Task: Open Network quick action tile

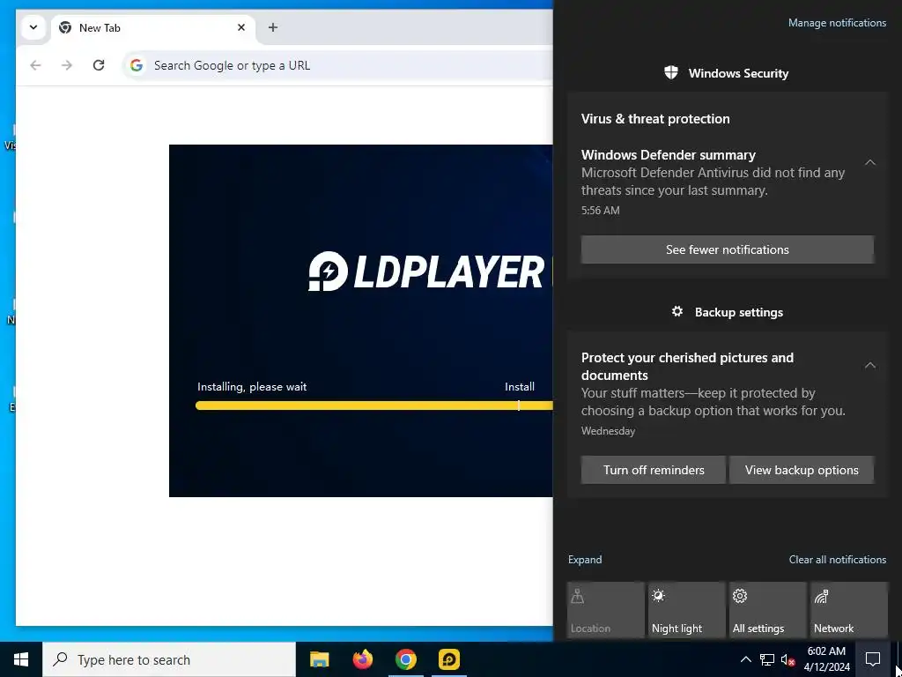Action: (x=849, y=610)
